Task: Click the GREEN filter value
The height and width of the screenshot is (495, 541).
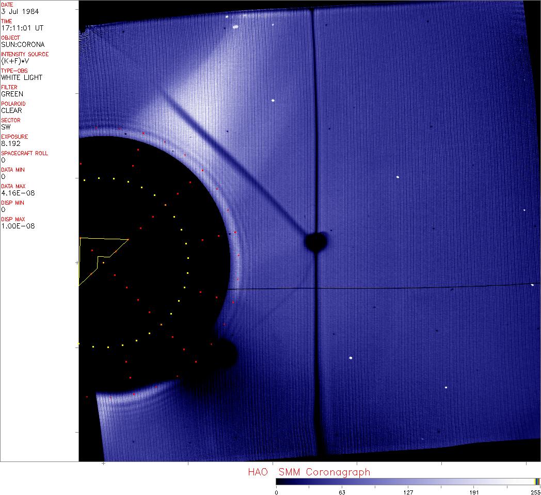Action: [12, 94]
